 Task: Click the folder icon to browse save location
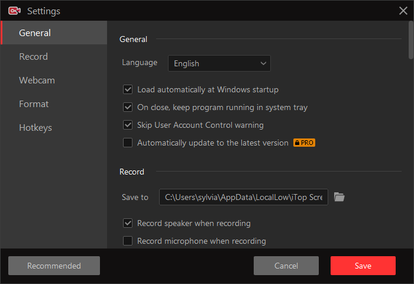tap(339, 197)
